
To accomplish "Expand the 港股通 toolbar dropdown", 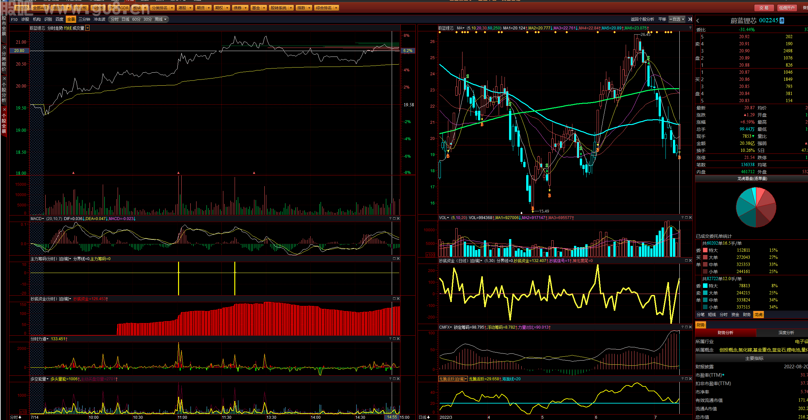I will click(x=68, y=8).
